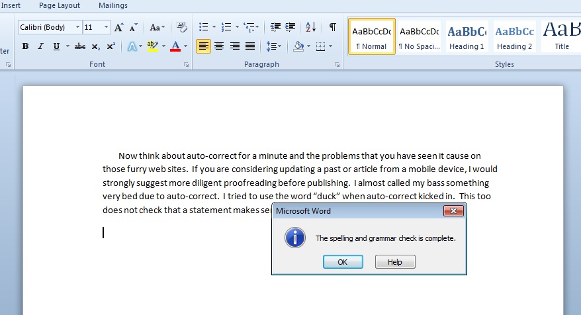Apply the Heading 1 style
The height and width of the screenshot is (315, 581).
tap(467, 36)
